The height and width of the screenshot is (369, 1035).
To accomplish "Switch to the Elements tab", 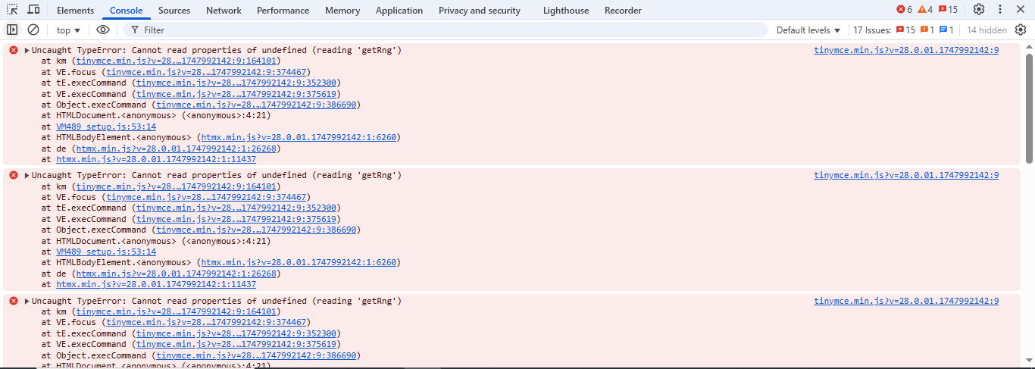I will (x=75, y=11).
